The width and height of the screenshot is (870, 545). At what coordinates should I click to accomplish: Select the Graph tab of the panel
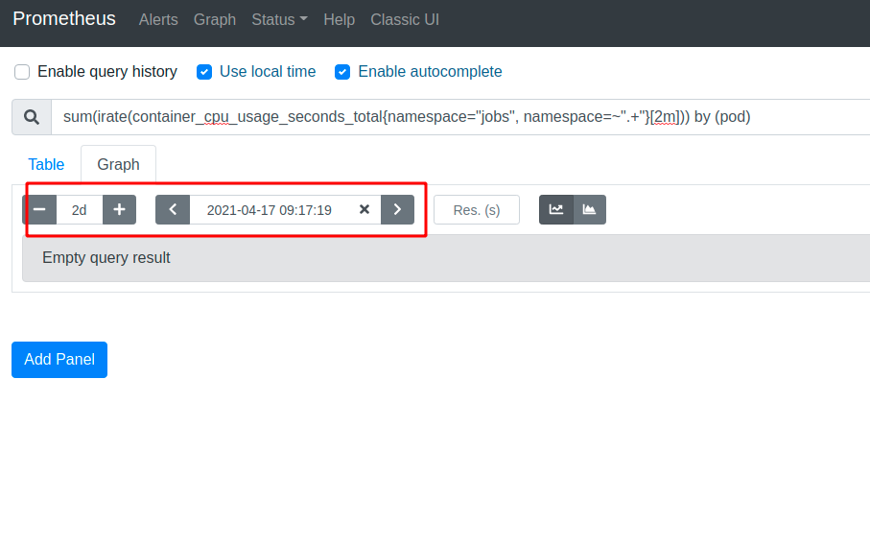[x=118, y=164]
